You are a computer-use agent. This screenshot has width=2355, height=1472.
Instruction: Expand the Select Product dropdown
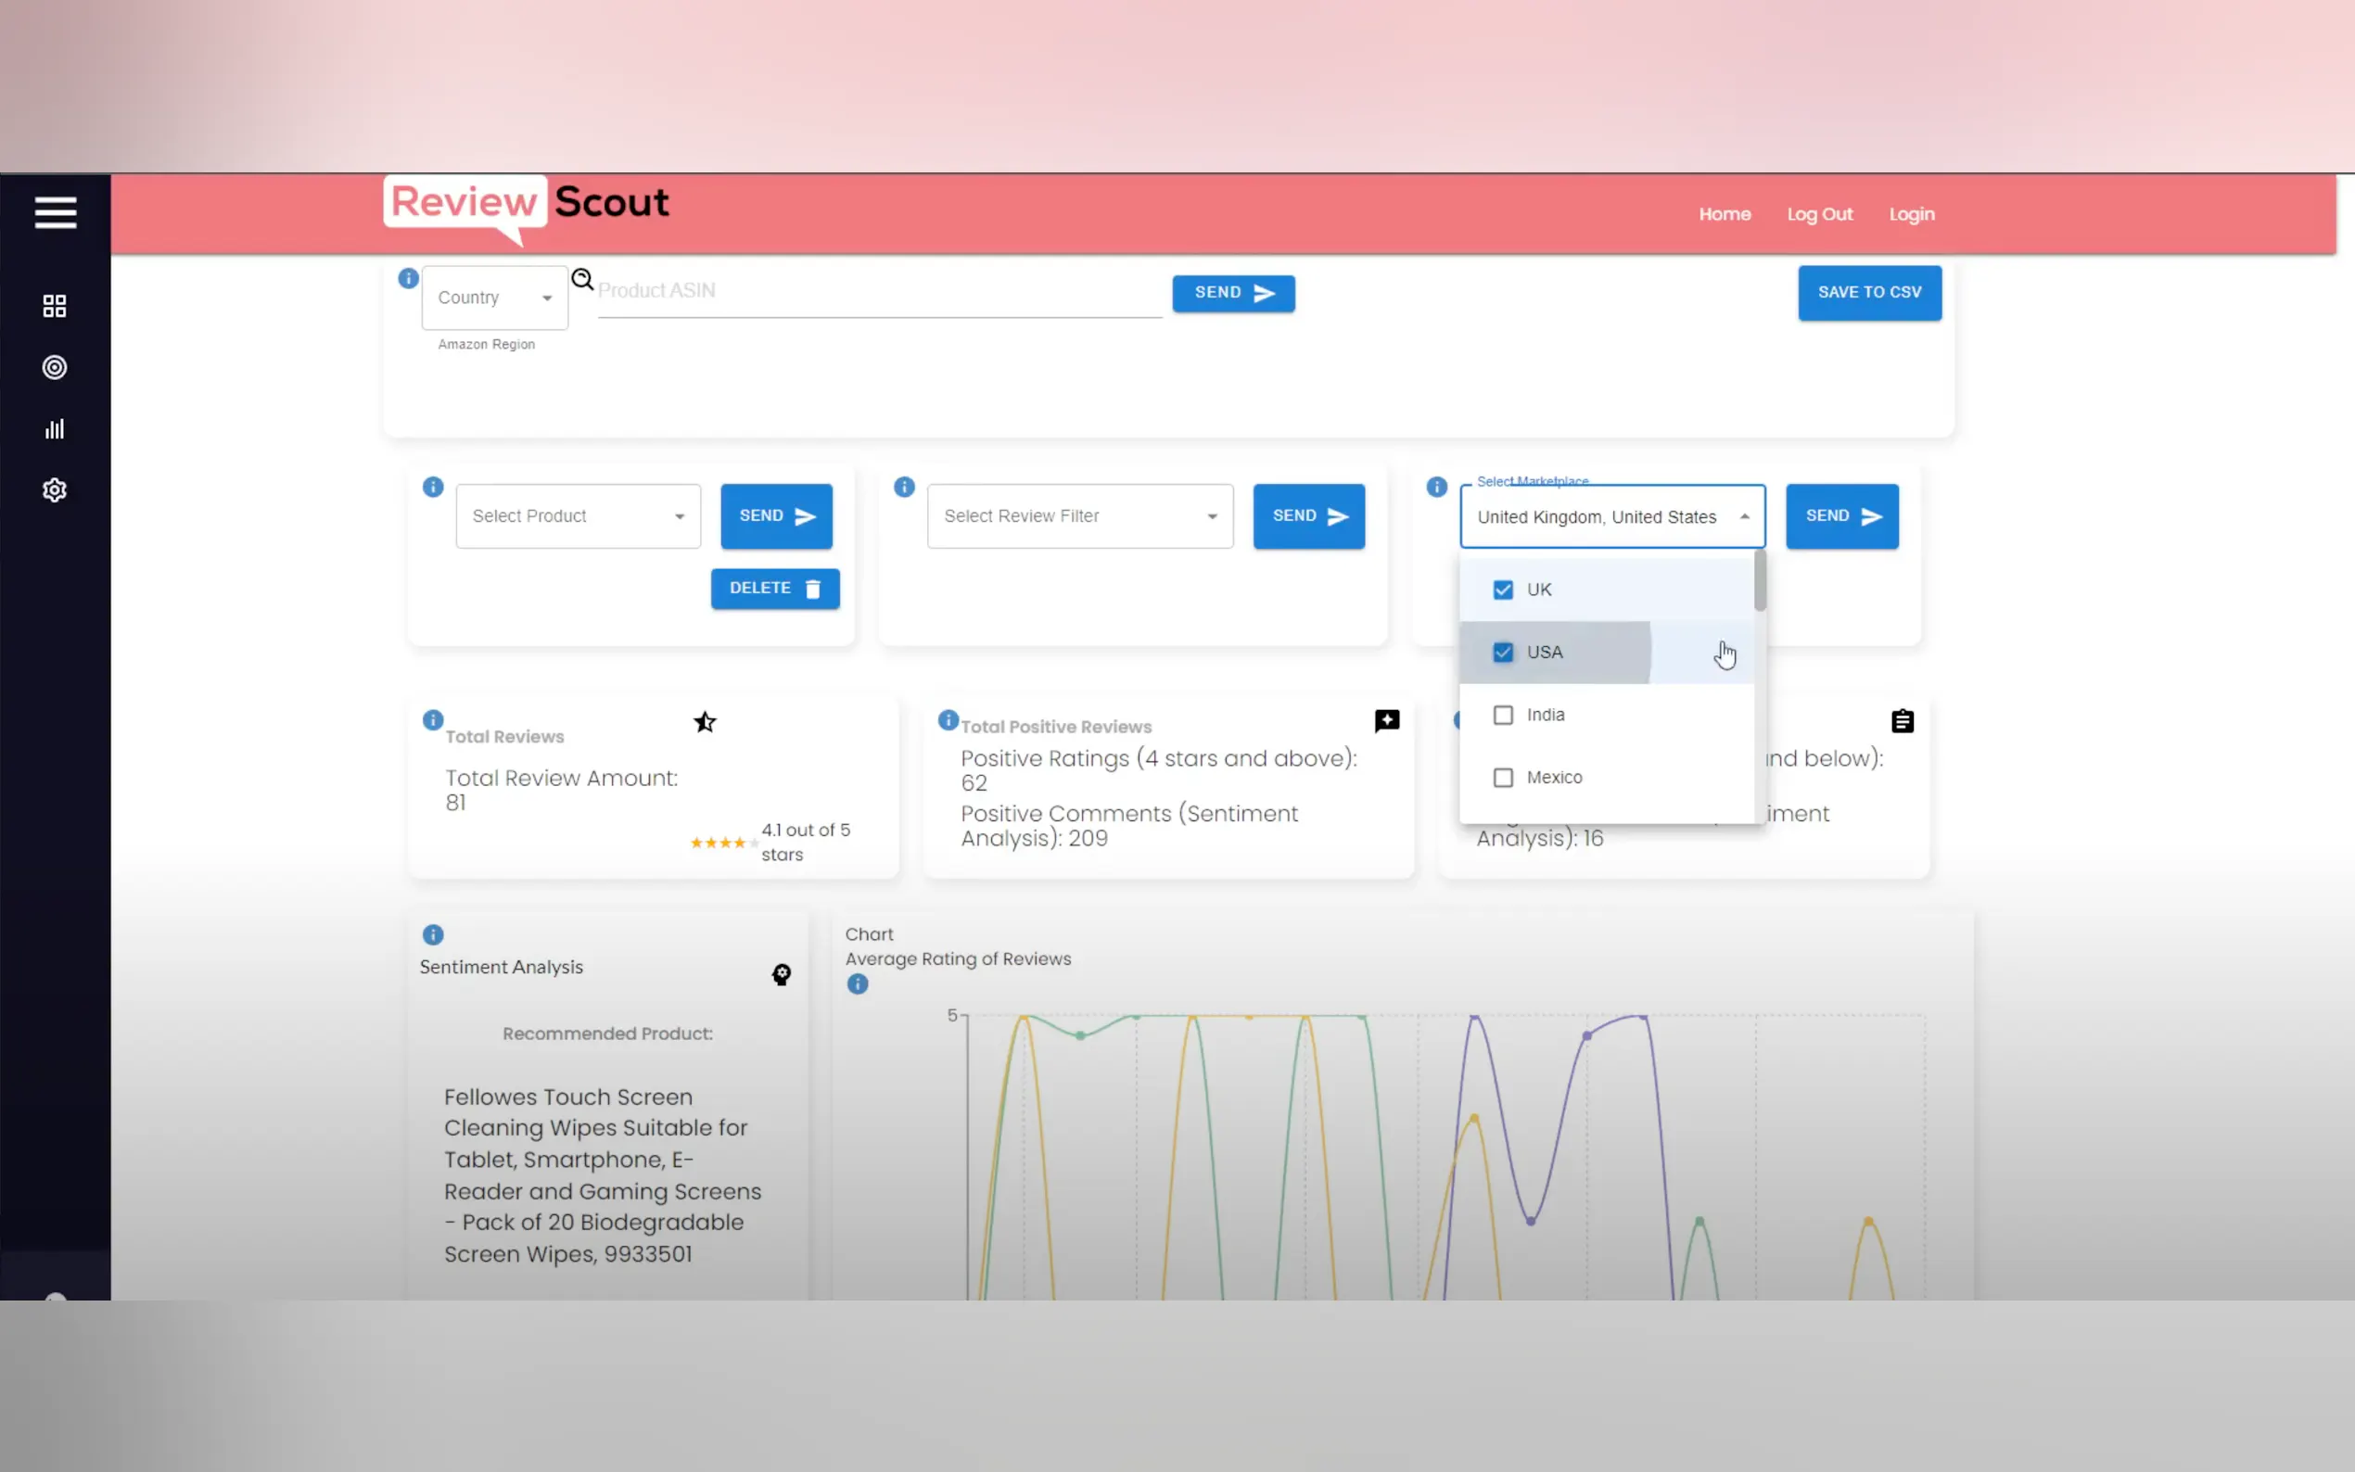(579, 516)
